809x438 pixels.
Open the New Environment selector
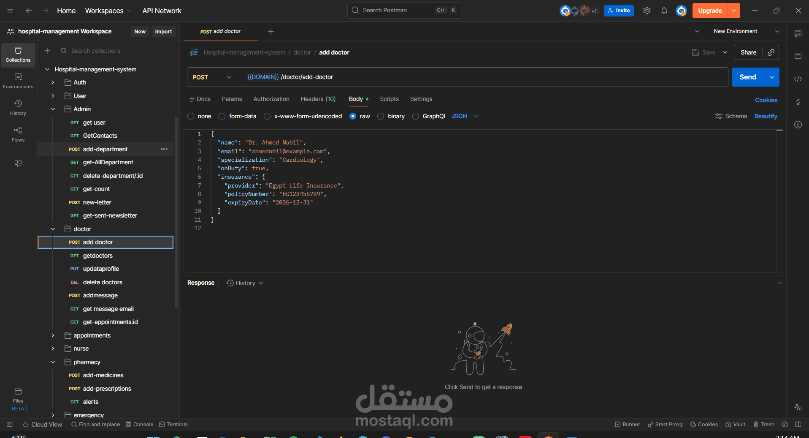746,31
